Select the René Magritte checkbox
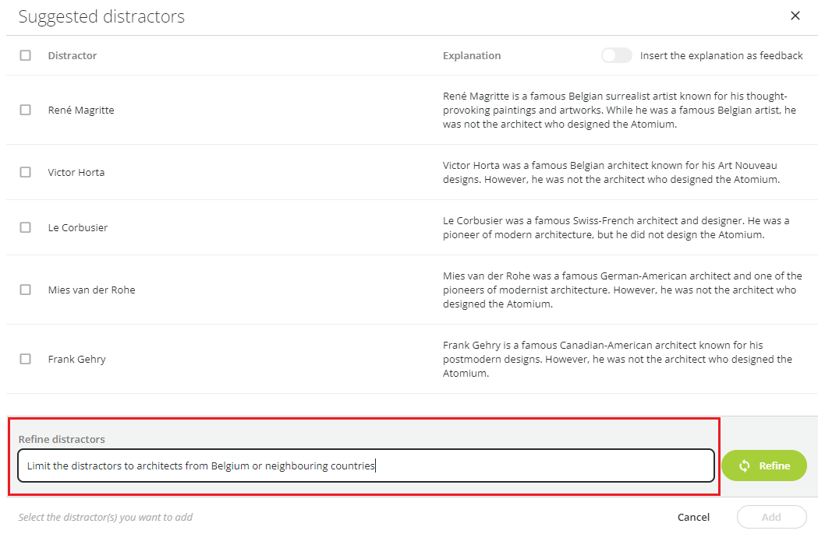 26,110
